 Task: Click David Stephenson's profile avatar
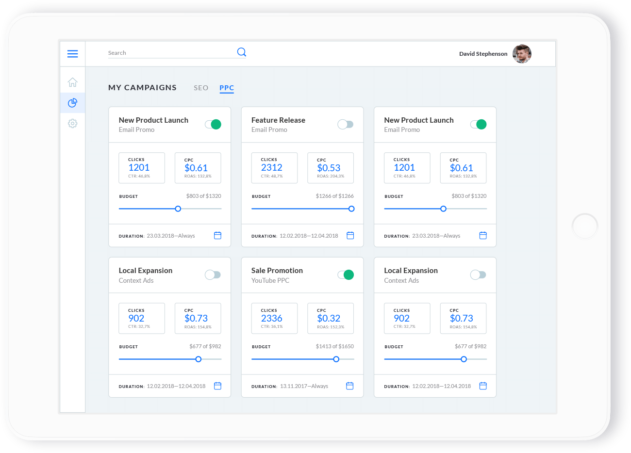point(522,54)
